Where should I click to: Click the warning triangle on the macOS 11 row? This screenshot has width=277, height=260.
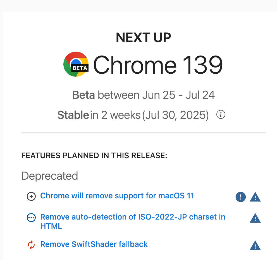coord(255,197)
